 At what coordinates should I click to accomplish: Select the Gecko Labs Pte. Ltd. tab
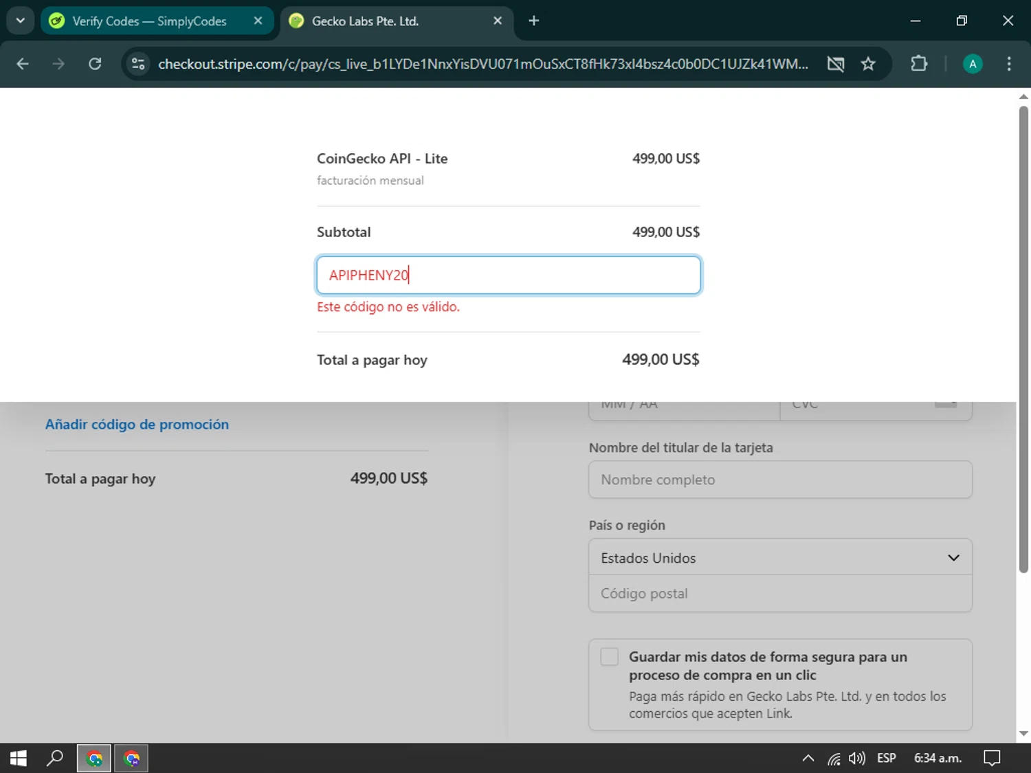point(396,21)
